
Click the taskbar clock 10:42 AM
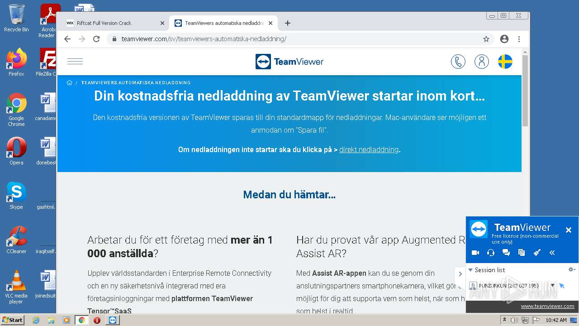pos(556,320)
